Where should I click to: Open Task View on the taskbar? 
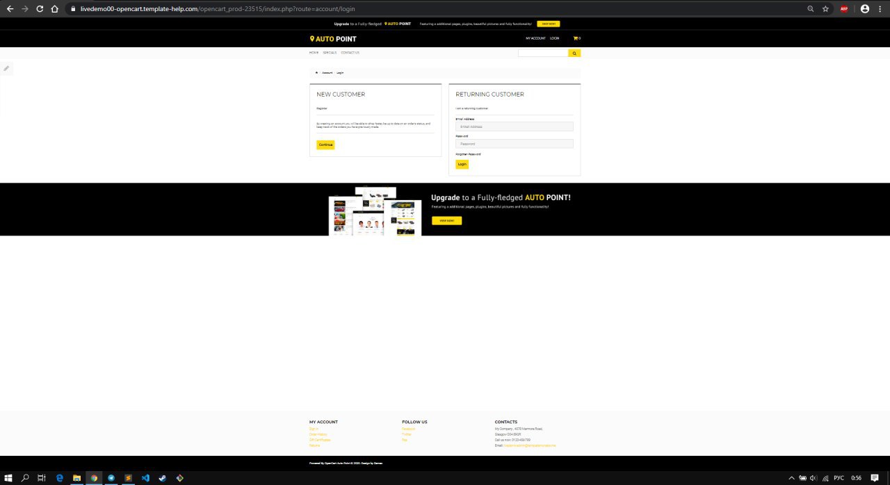tap(42, 477)
